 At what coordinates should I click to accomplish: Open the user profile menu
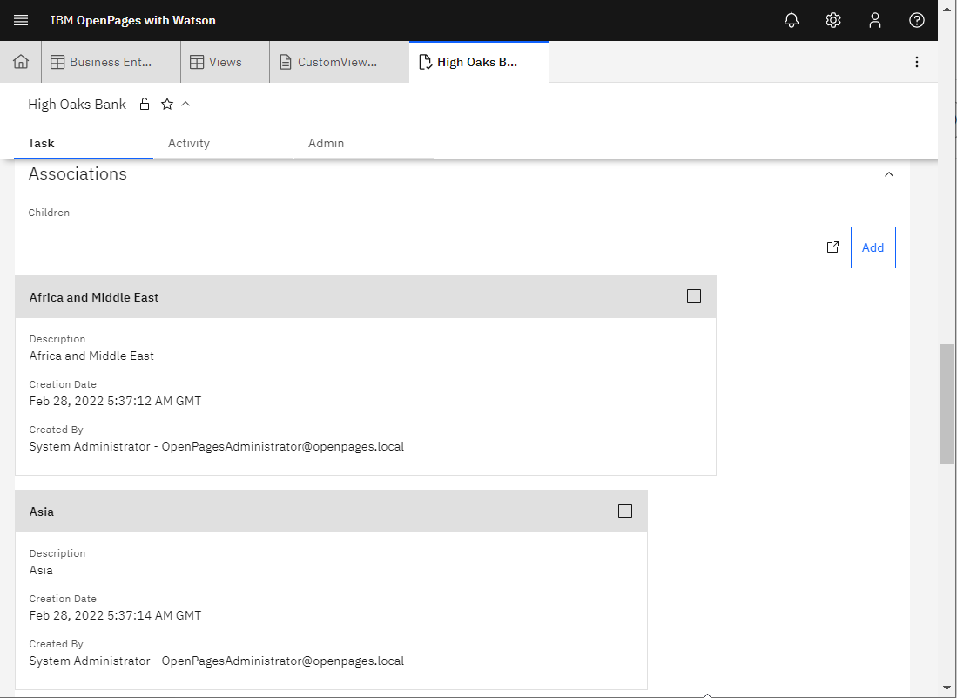point(875,20)
